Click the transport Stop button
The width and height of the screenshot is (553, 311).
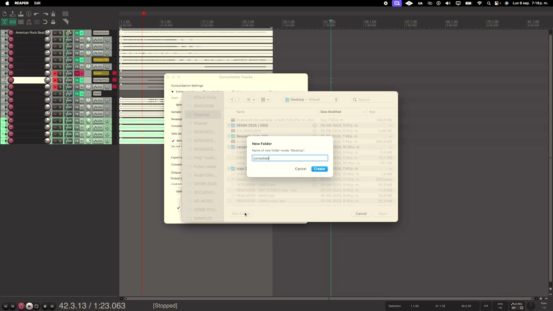pos(45,306)
